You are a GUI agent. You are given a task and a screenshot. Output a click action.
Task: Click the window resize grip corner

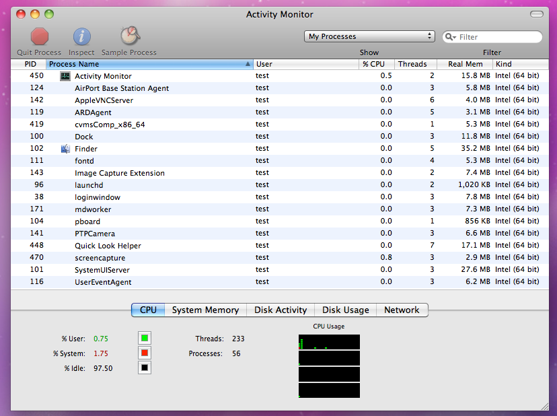[x=545, y=407]
